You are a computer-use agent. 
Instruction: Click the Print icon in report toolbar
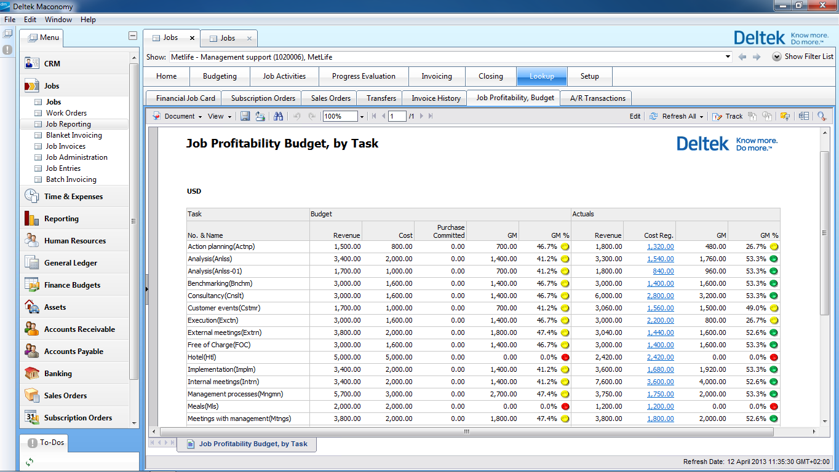coord(260,116)
